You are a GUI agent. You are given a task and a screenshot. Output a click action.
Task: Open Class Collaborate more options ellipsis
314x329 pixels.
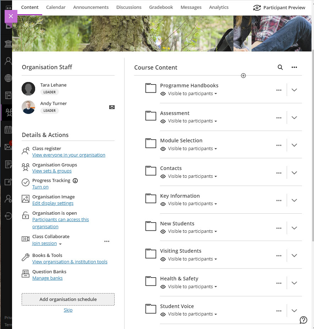(x=107, y=241)
